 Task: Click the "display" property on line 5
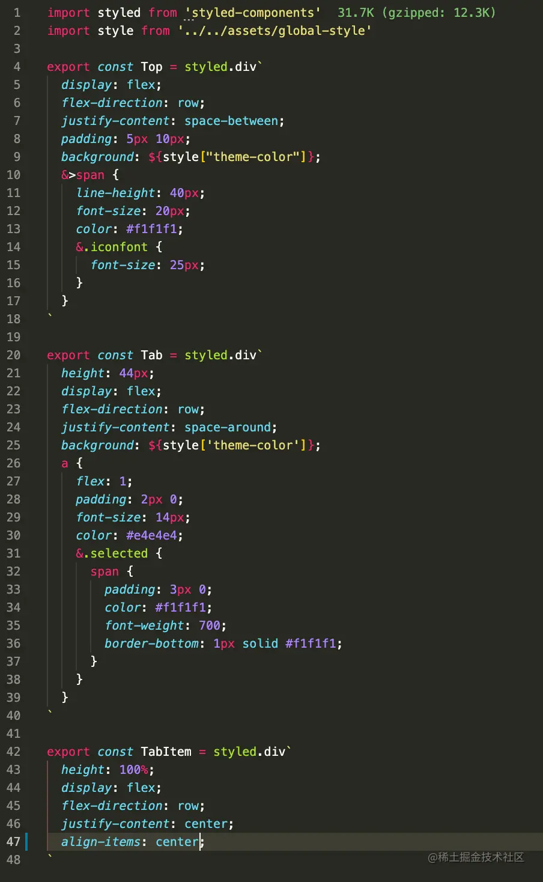[86, 85]
